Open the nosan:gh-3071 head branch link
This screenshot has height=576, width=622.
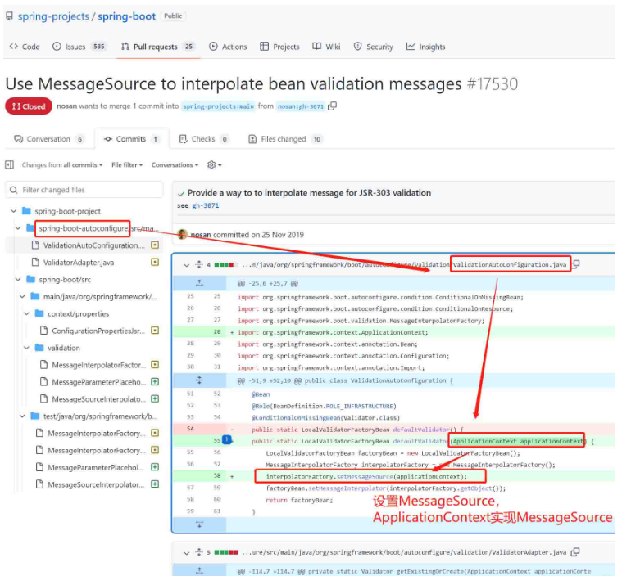pos(300,106)
